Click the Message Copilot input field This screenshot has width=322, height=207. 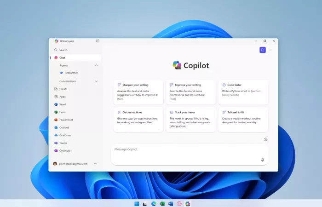[190, 155]
